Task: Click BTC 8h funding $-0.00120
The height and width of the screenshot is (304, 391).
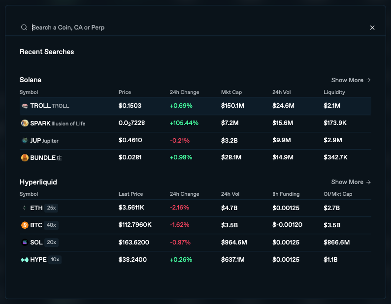Action: tap(287, 225)
